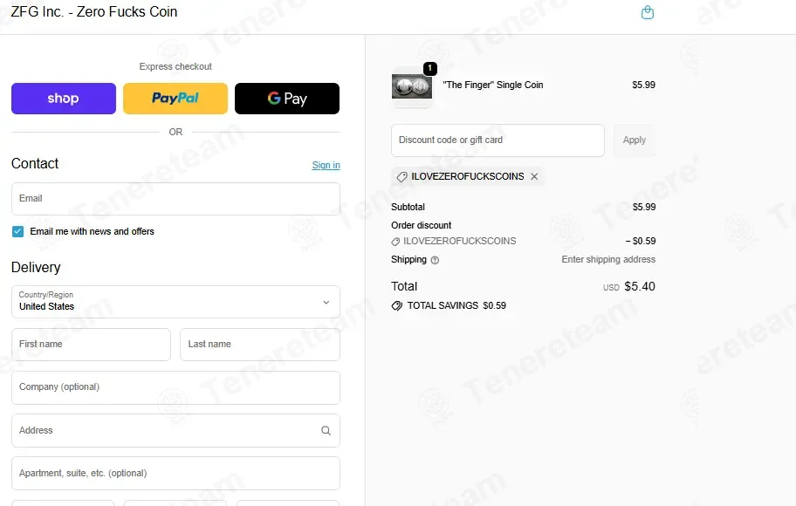796x506 pixels.
Task: Select the Apartment, suite, etc. field
Action: click(175, 473)
